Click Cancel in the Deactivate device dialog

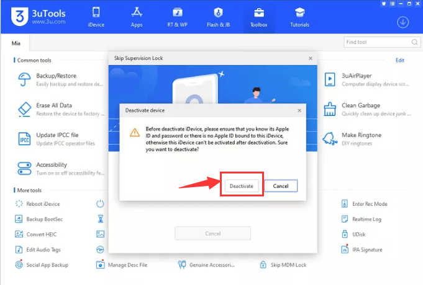tap(281, 186)
